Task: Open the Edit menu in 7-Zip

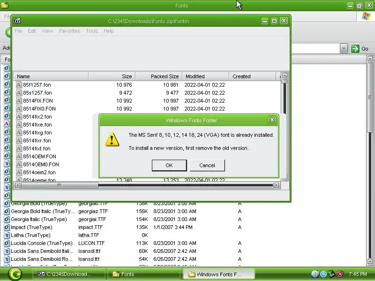Action: pos(31,31)
